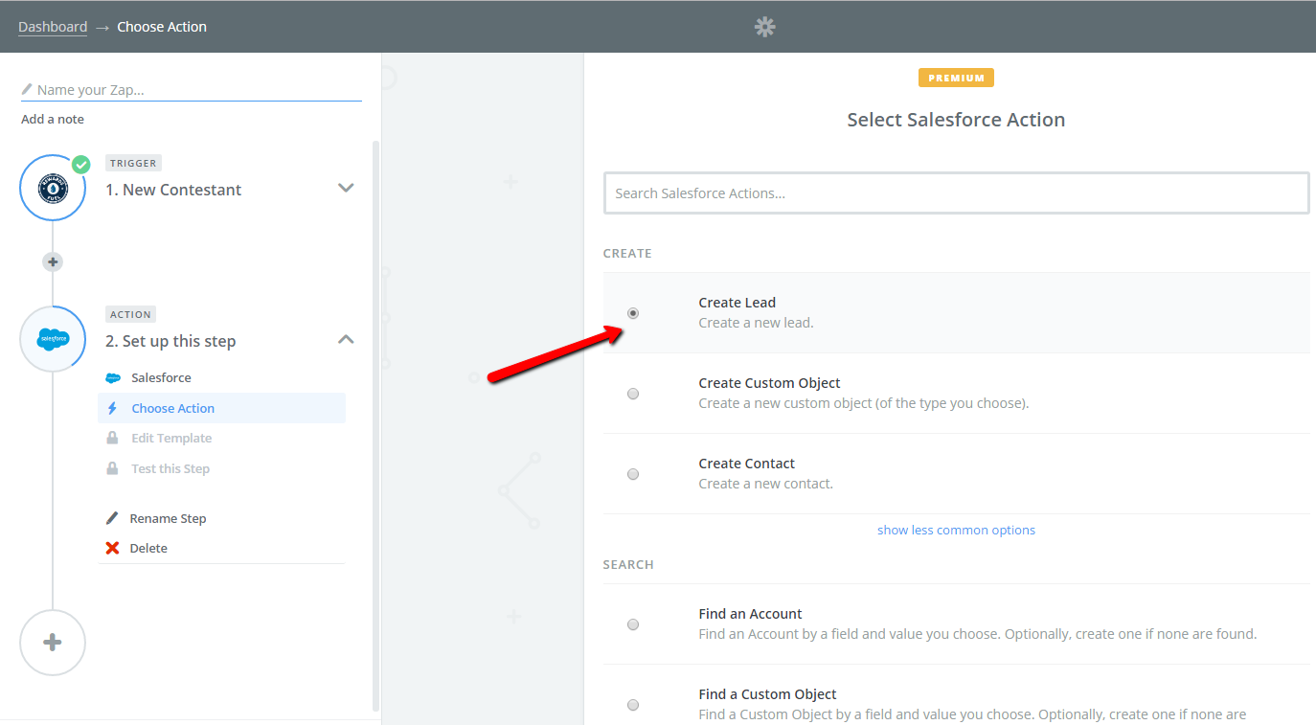
Task: Click pencil icon beside Name your Zap
Action: coord(27,89)
